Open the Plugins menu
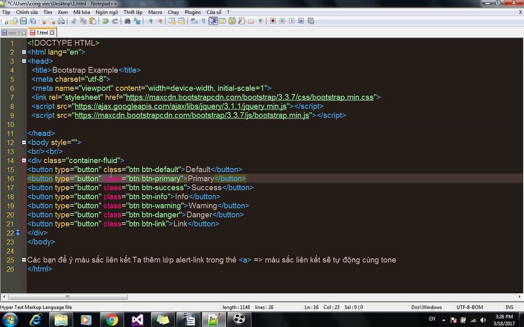 click(193, 12)
